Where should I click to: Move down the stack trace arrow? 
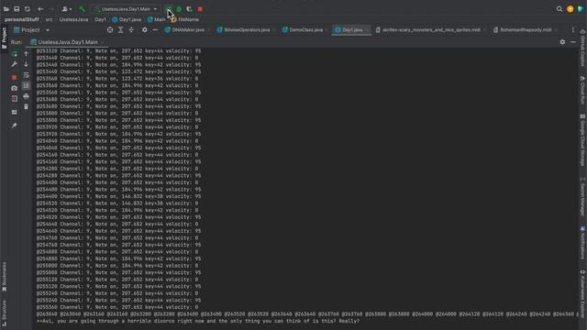click(x=27, y=64)
